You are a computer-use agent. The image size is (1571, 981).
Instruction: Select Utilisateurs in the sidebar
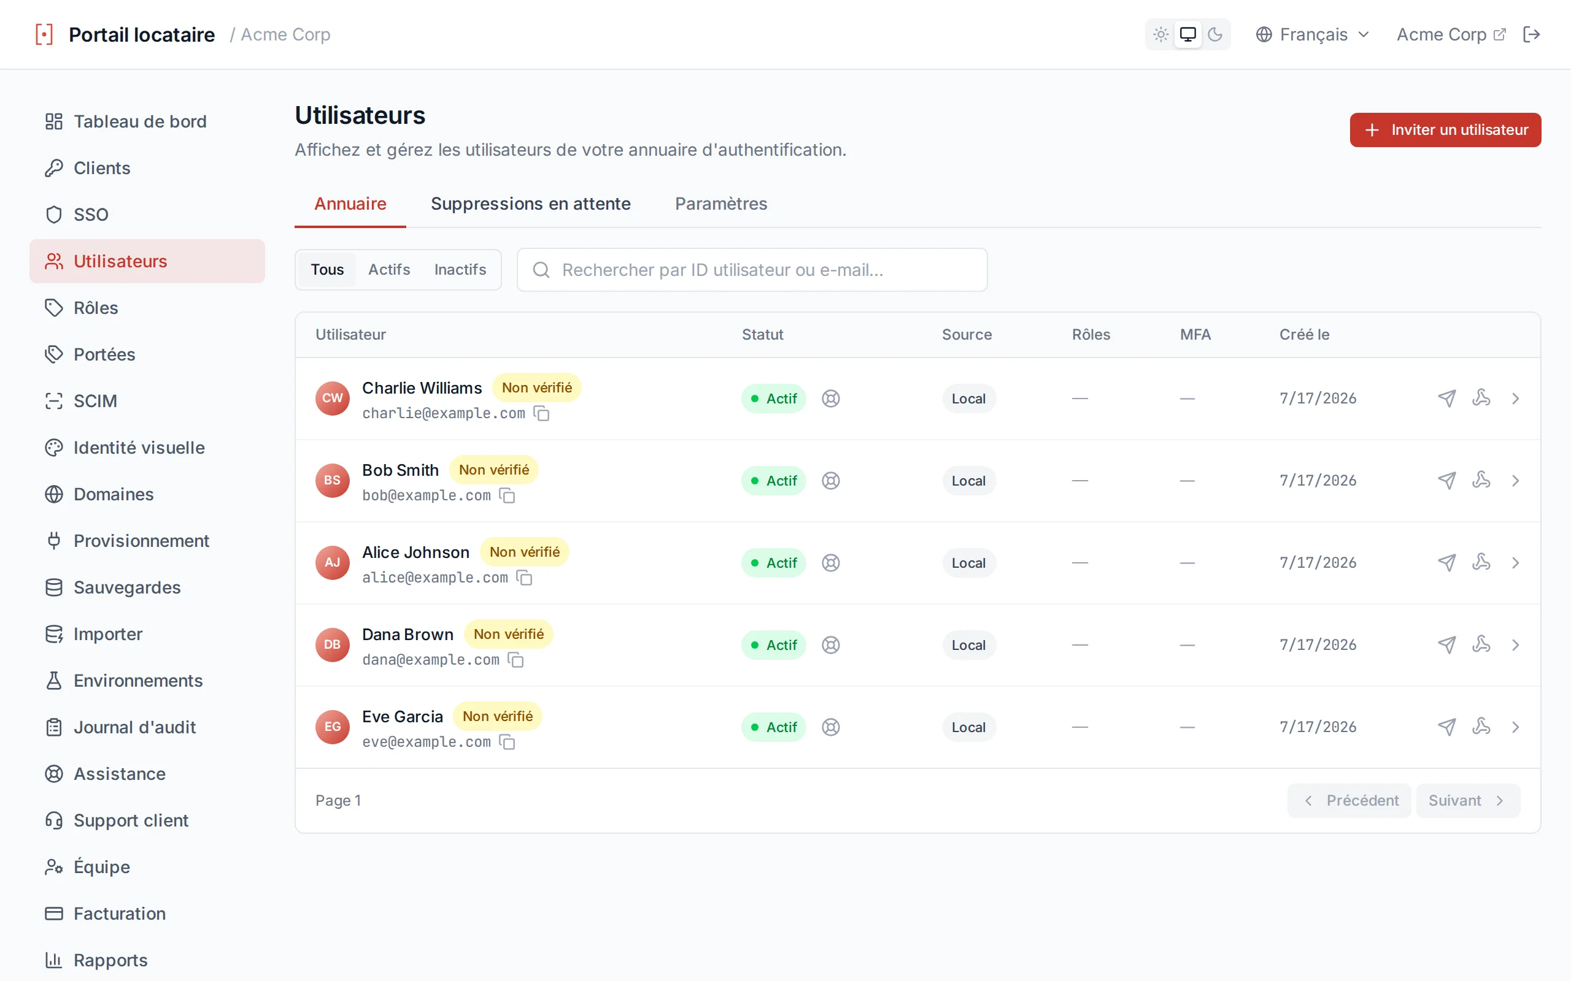coord(147,261)
